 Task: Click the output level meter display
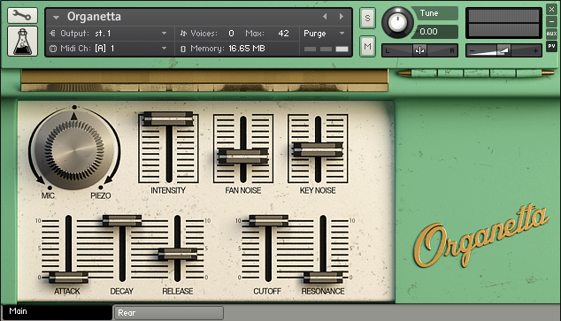coord(503,23)
